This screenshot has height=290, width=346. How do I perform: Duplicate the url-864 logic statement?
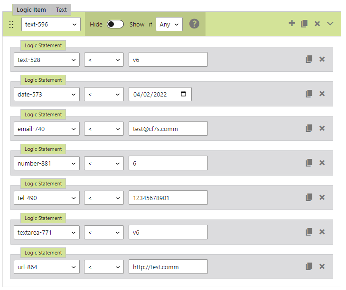(309, 266)
